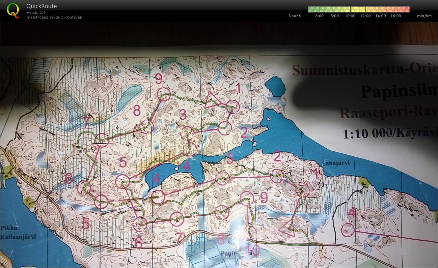Click the Vauhti legend label
438x268 pixels.
point(295,16)
